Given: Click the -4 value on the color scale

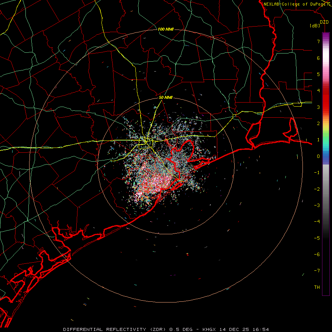Looking at the screenshot, I should tap(317, 222).
